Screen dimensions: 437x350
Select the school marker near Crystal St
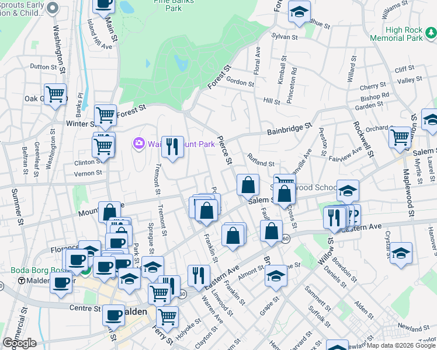coord(401,253)
